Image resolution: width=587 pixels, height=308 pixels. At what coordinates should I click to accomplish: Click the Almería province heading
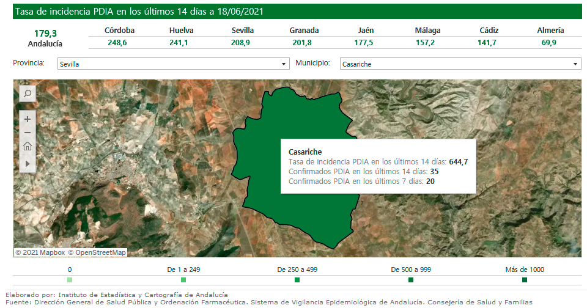550,30
